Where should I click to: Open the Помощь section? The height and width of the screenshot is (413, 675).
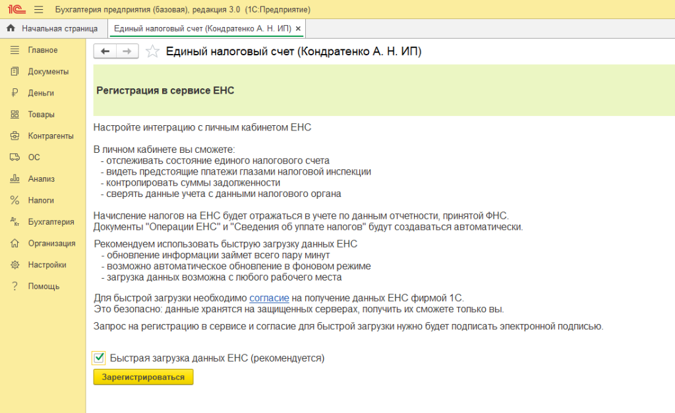click(x=44, y=287)
